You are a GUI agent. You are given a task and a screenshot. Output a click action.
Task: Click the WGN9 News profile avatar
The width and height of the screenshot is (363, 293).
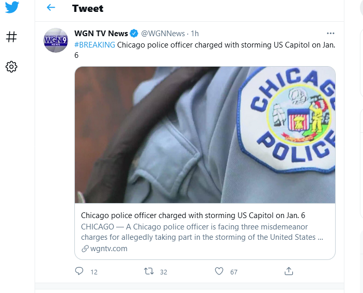[56, 40]
